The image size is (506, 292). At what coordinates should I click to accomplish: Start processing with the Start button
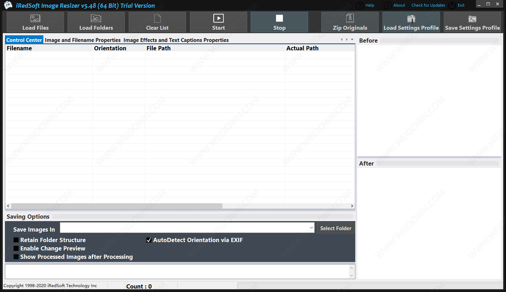[x=219, y=22]
